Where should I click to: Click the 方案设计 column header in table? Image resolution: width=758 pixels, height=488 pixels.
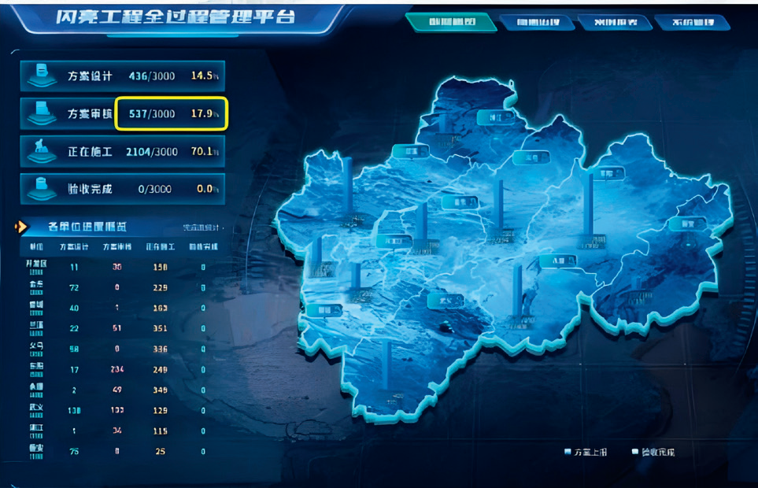tap(74, 246)
